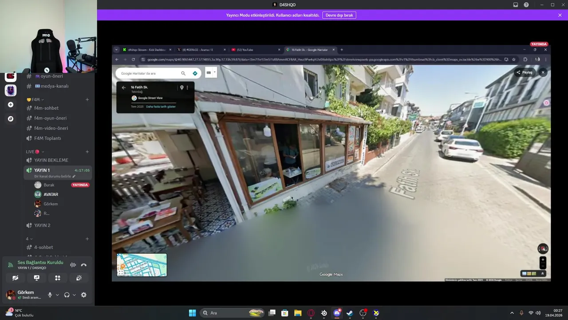Click Daha fazla tarih göster link
Screen dimensions: 568x320
(161, 107)
